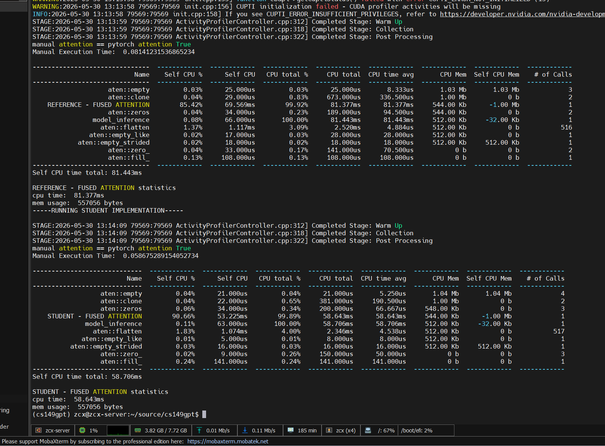Click the zcx-server host icon
Screen dimensions: 605x446
click(x=38, y=430)
